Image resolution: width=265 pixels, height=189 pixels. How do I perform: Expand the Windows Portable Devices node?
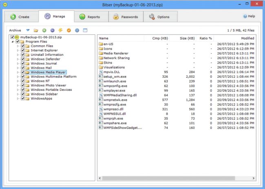point(18,90)
